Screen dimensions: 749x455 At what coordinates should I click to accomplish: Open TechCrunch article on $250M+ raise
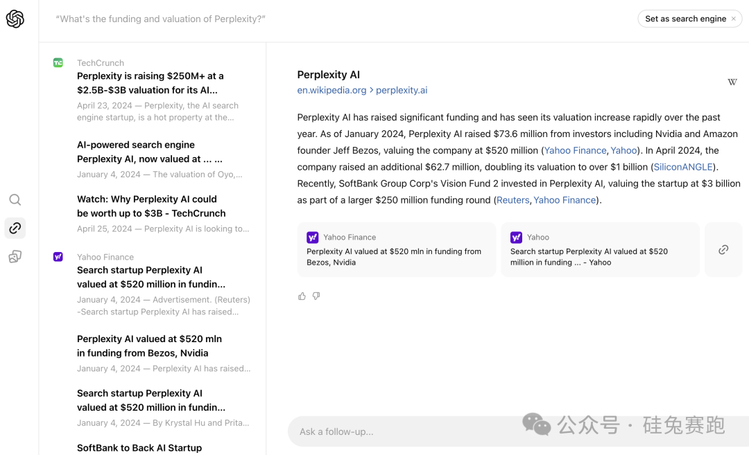150,83
